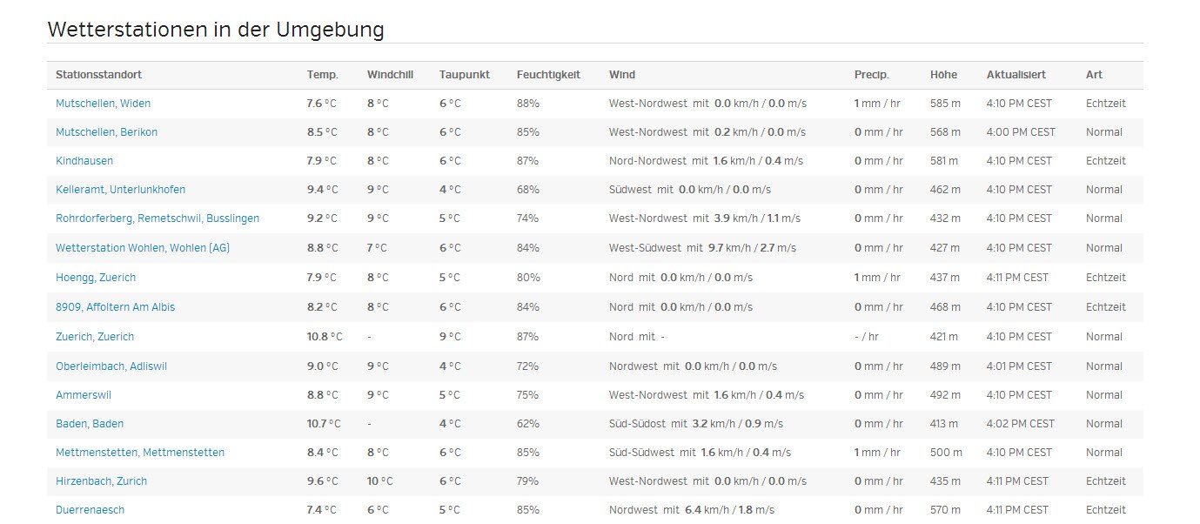Open the Mutschellen, Berikon station link
Viewport: 1200px width, 524px height.
pos(106,132)
